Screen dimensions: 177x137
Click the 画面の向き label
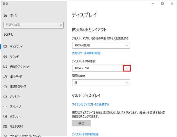click(79, 76)
